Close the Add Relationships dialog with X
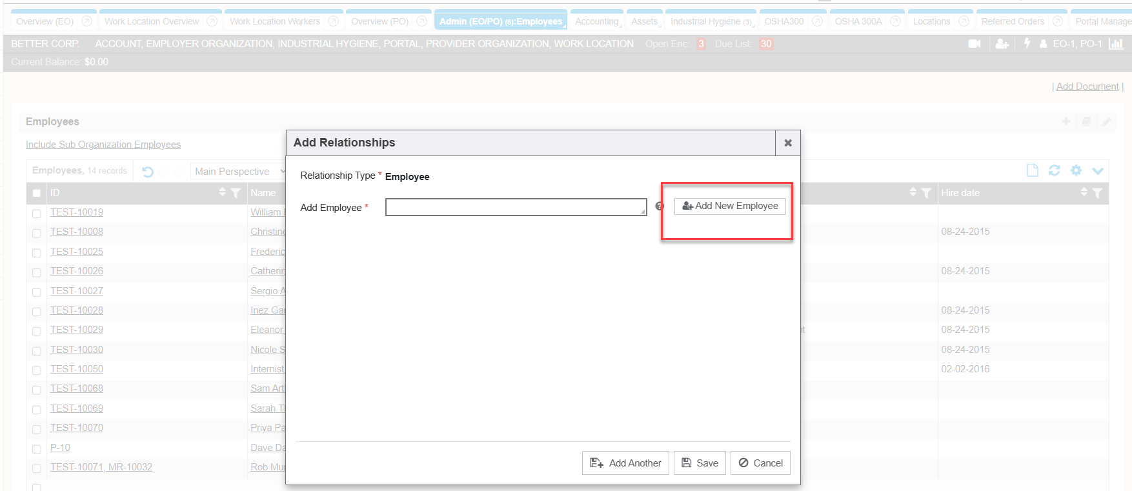 click(787, 143)
